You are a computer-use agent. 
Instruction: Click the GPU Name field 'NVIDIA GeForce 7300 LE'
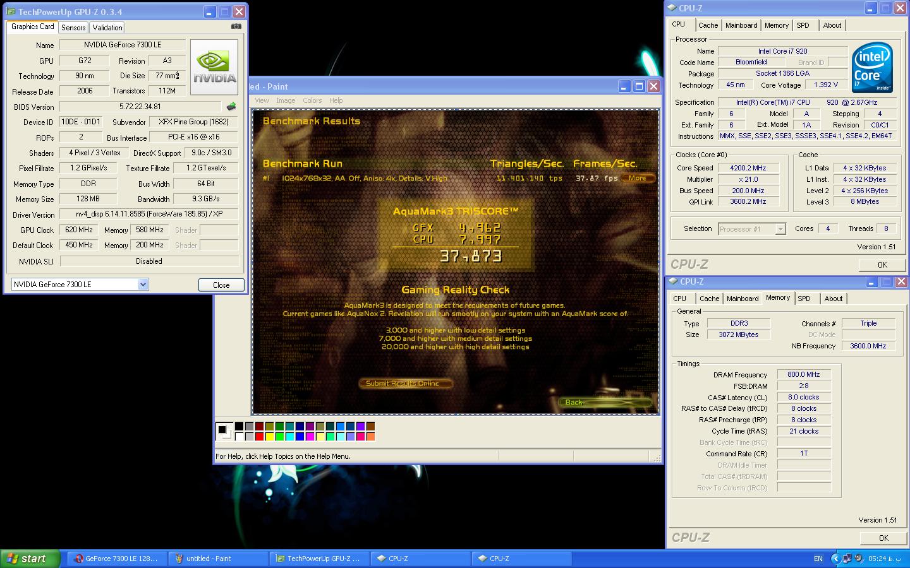[123, 45]
